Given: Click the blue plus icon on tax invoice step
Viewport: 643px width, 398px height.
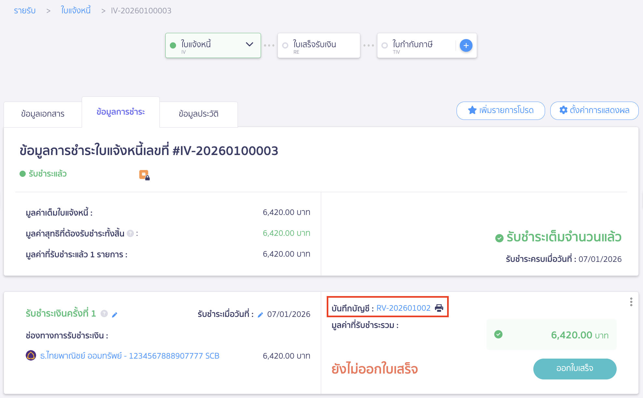Looking at the screenshot, I should [x=466, y=46].
